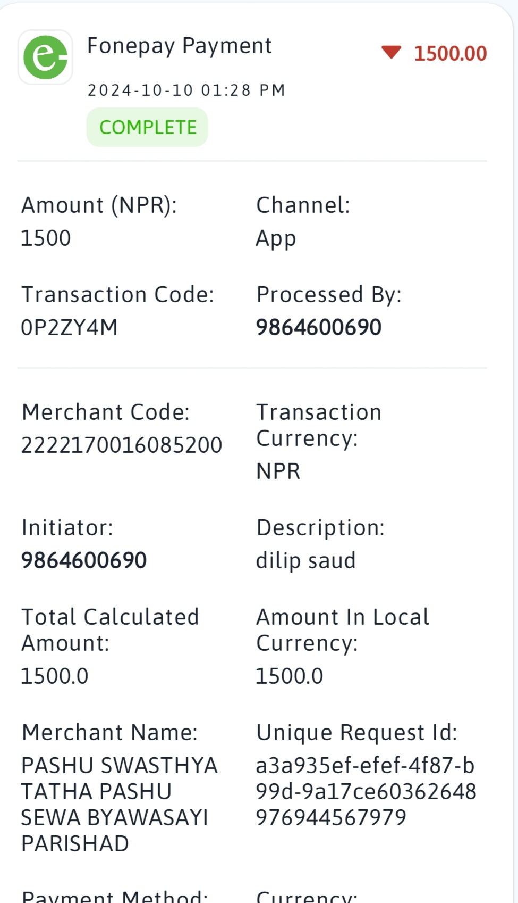
Task: Click Initiator phone number 9864600690
Action: [x=84, y=560]
